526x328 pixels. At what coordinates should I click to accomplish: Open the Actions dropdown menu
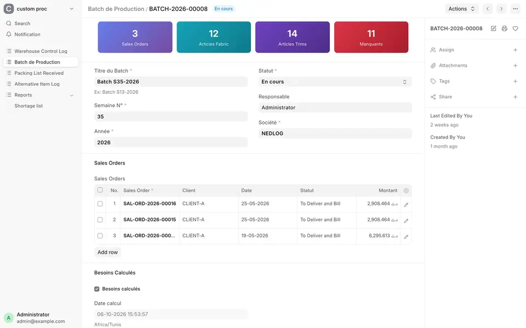461,9
